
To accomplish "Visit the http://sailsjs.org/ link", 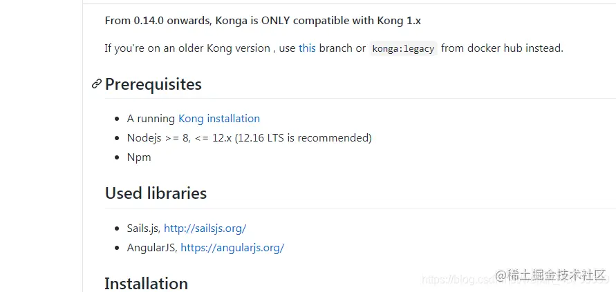I will point(205,228).
